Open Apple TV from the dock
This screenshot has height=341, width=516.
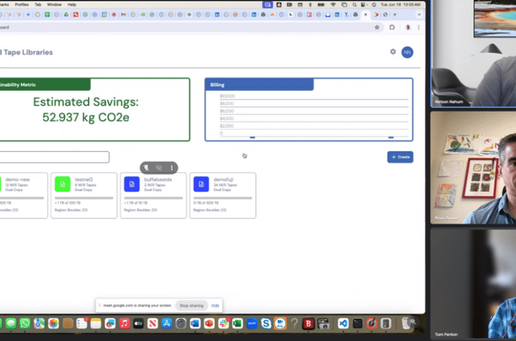pyautogui.click(x=138, y=324)
